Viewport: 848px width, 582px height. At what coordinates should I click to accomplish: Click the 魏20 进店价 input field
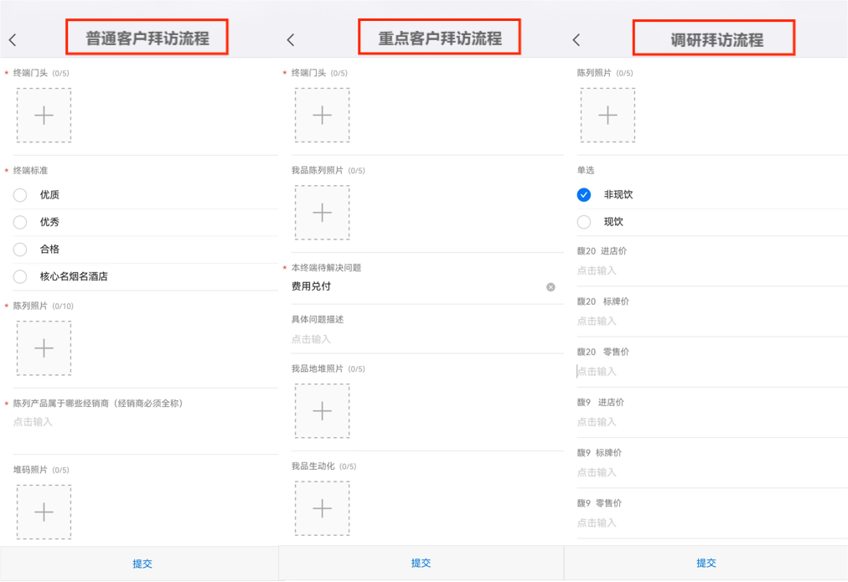click(x=628, y=270)
